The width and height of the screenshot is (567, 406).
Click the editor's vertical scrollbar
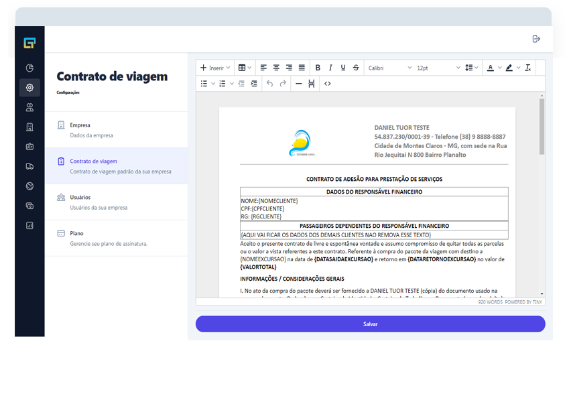pyautogui.click(x=542, y=127)
